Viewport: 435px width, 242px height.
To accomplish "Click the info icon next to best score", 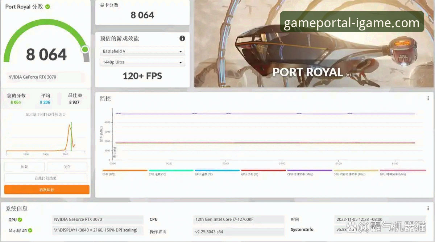I will [80, 95].
